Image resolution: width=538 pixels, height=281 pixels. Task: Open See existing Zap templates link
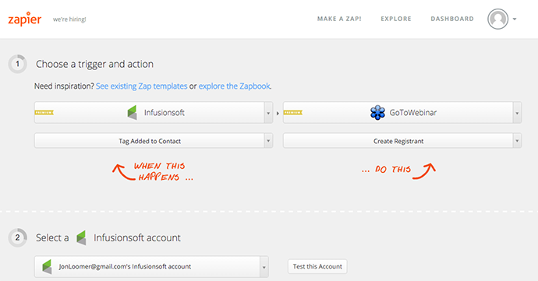click(x=141, y=86)
